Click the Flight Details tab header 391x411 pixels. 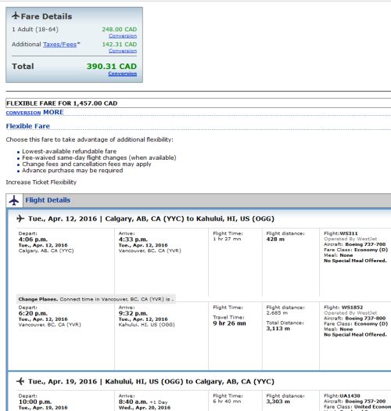coord(48,200)
